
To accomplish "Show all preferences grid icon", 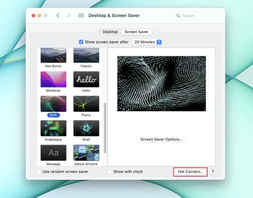I will (81, 15).
